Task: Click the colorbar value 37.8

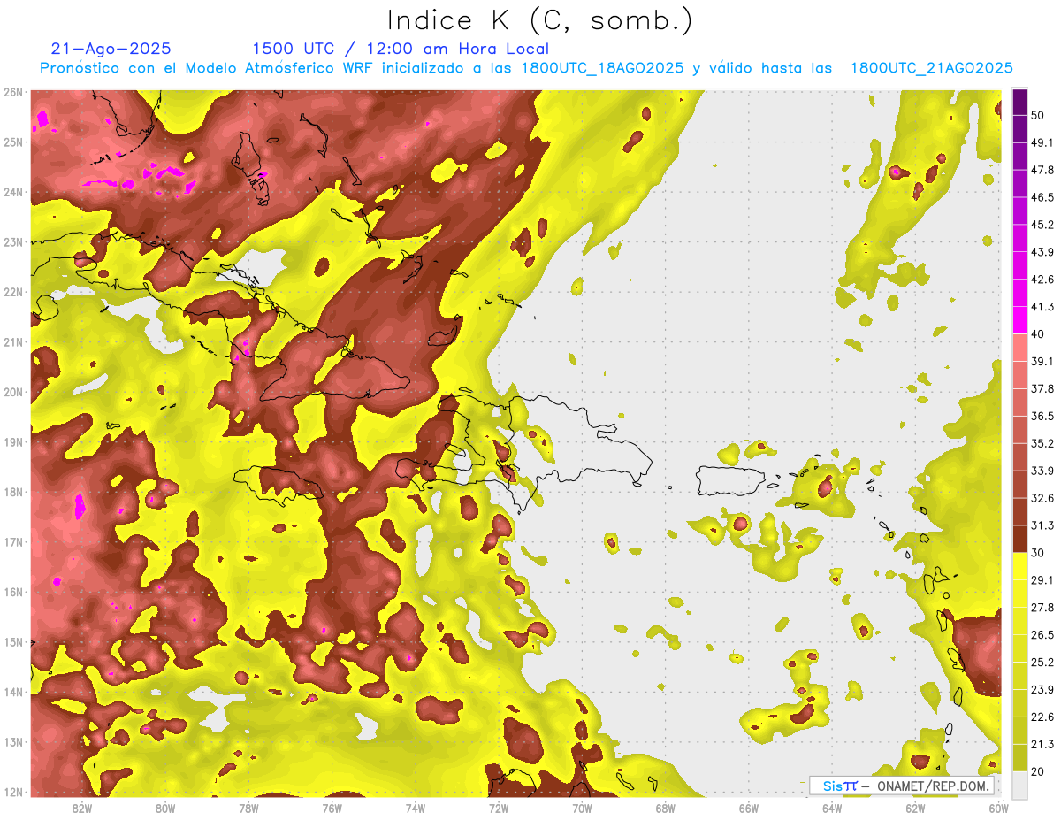Action: [1042, 389]
